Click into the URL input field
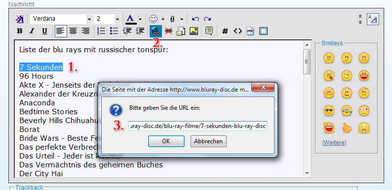The image size is (392, 190). click(x=198, y=126)
